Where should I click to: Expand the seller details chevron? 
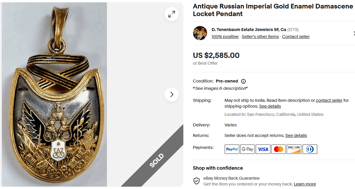pos(354,33)
